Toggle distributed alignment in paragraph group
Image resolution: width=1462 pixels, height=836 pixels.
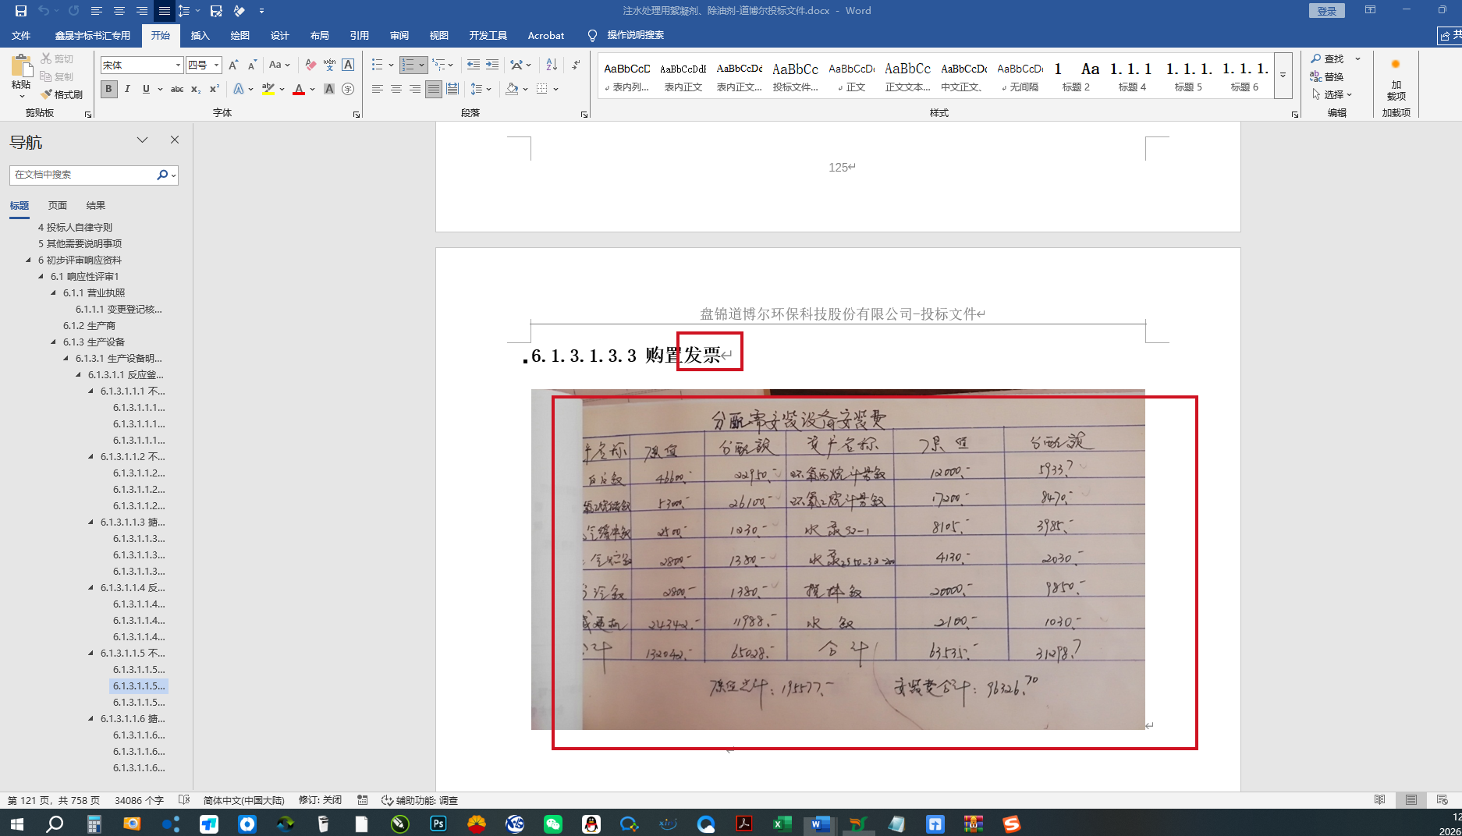click(452, 89)
